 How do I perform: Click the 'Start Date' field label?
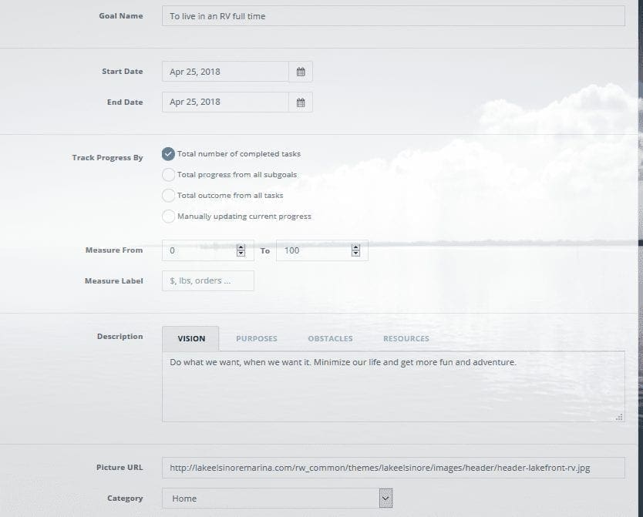click(123, 72)
